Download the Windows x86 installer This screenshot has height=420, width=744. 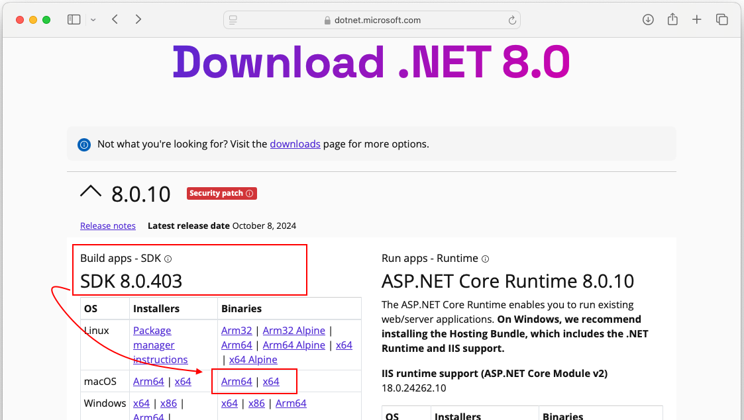pos(168,403)
